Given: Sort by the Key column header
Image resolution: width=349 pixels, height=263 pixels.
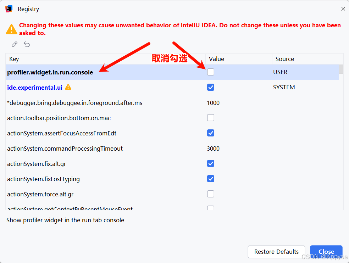Looking at the screenshot, I should pos(105,59).
